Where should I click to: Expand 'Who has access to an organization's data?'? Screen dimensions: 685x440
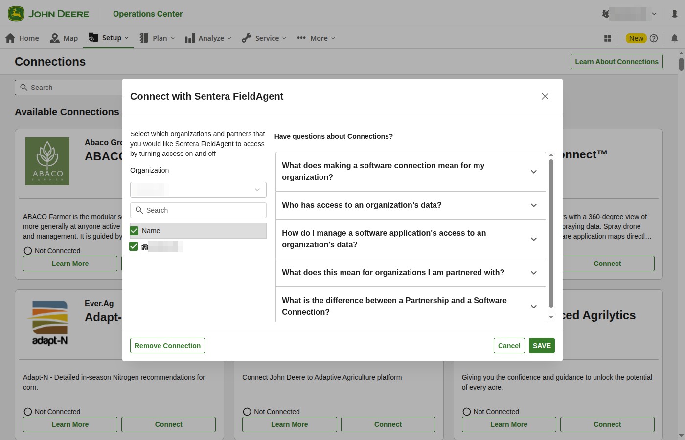[x=411, y=205]
